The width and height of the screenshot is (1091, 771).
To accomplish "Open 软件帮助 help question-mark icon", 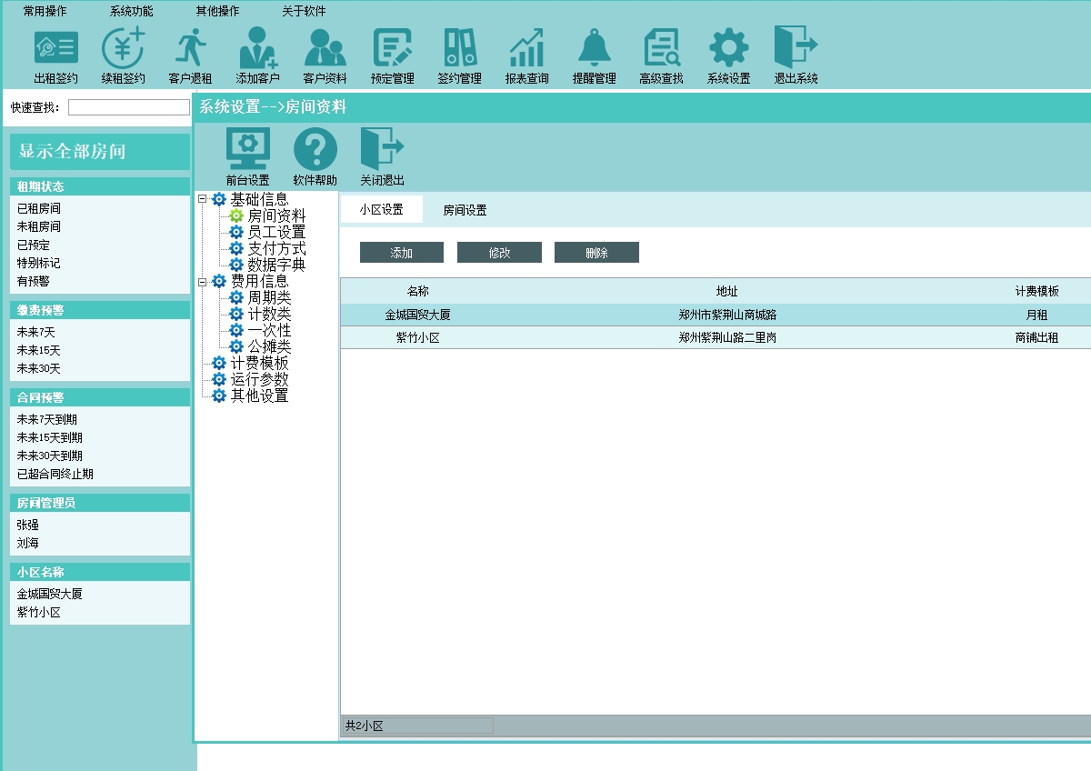I will tap(315, 149).
